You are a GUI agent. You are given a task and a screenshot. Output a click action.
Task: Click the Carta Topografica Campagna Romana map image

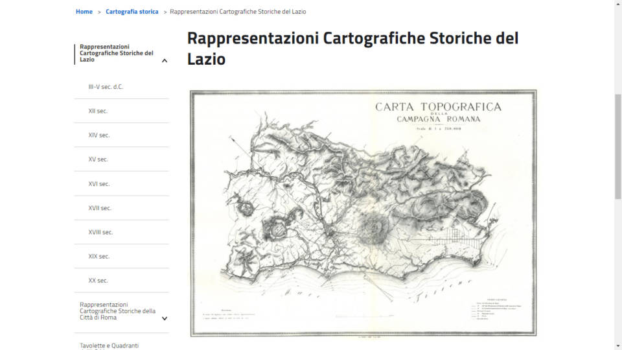coord(363,213)
